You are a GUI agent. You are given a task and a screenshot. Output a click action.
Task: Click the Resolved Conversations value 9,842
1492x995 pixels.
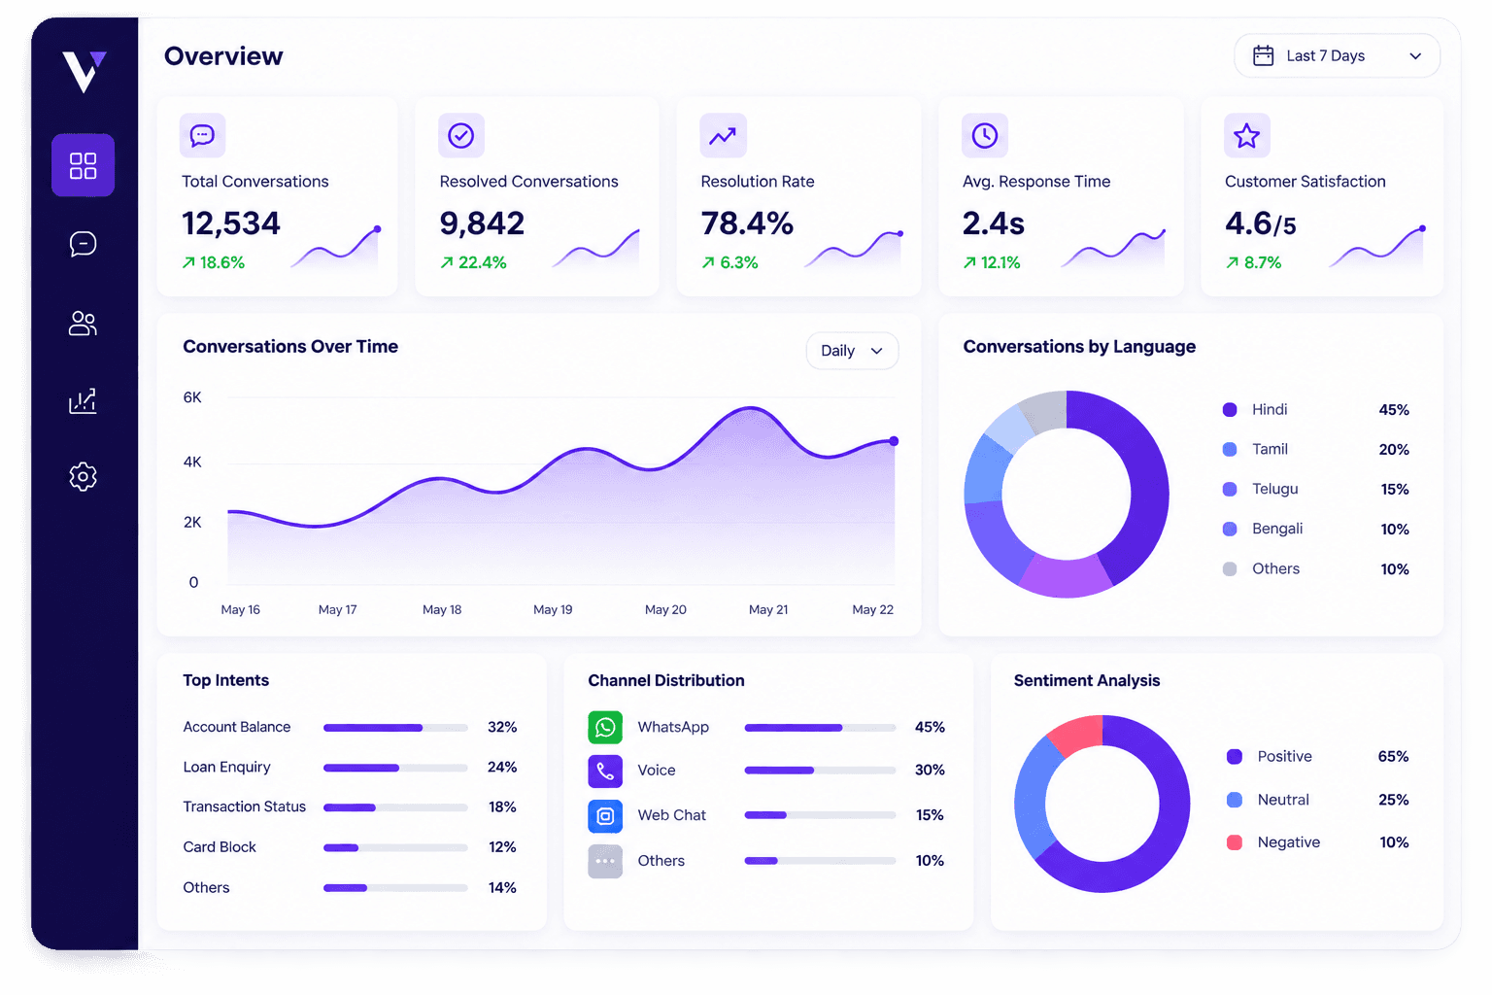click(x=482, y=224)
